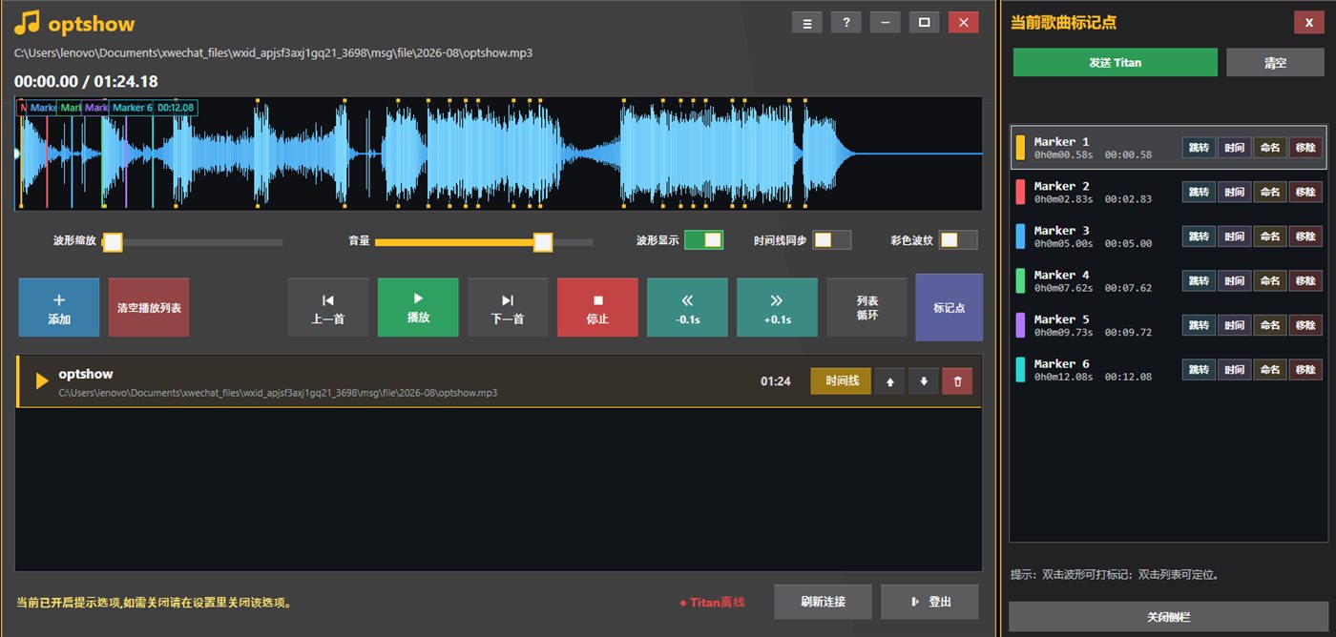
Task: Close the sidebar (关闭侧栏) button
Action: 1168,616
